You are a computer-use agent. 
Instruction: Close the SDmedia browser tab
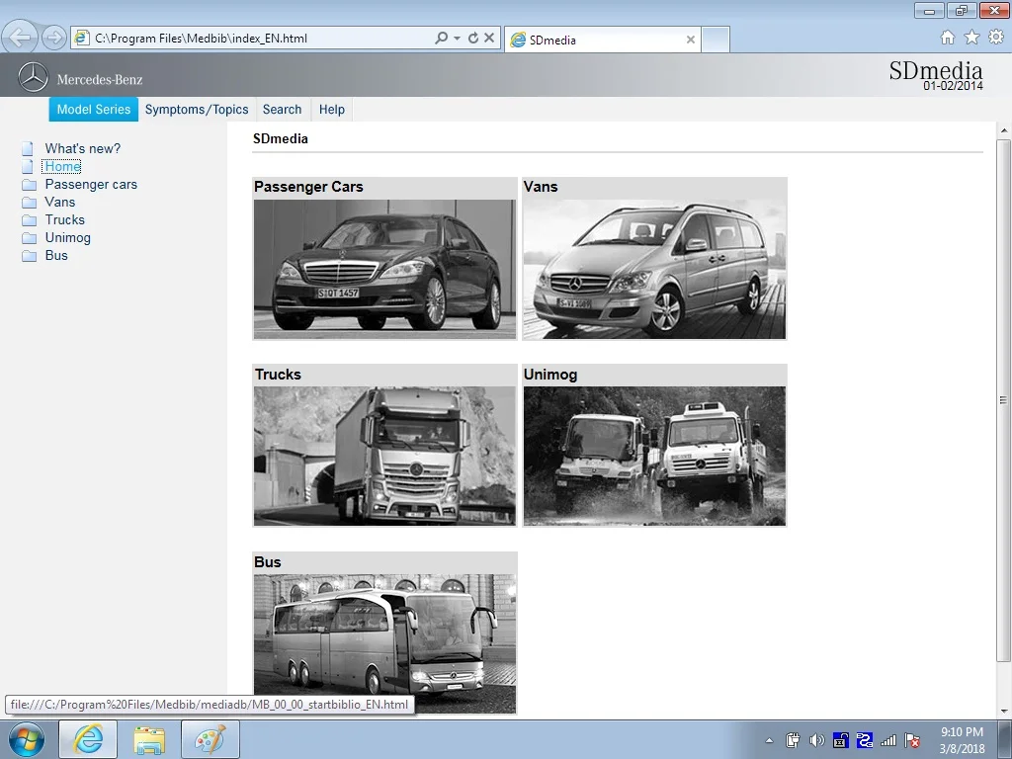point(691,40)
